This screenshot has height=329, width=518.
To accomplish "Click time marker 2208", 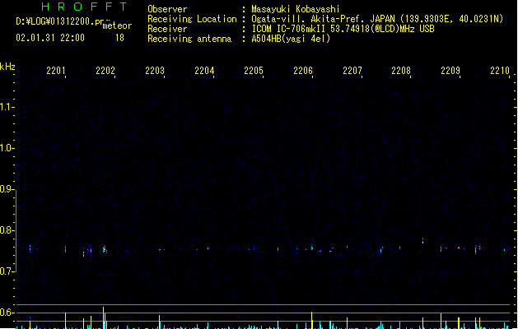I will point(401,71).
